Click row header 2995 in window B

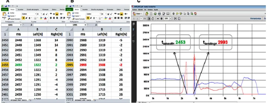tap(70, 65)
